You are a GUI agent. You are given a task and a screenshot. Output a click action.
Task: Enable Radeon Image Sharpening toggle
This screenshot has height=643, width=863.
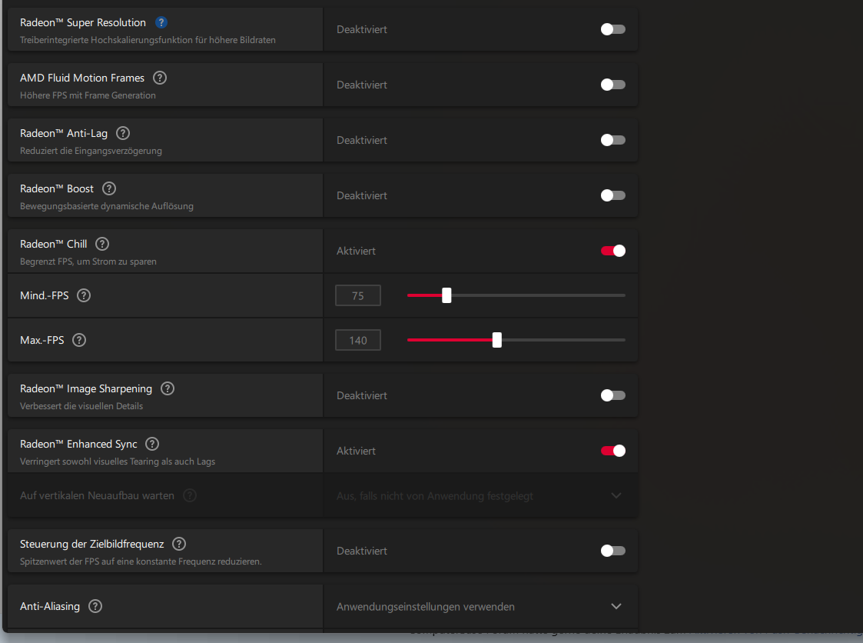point(612,395)
